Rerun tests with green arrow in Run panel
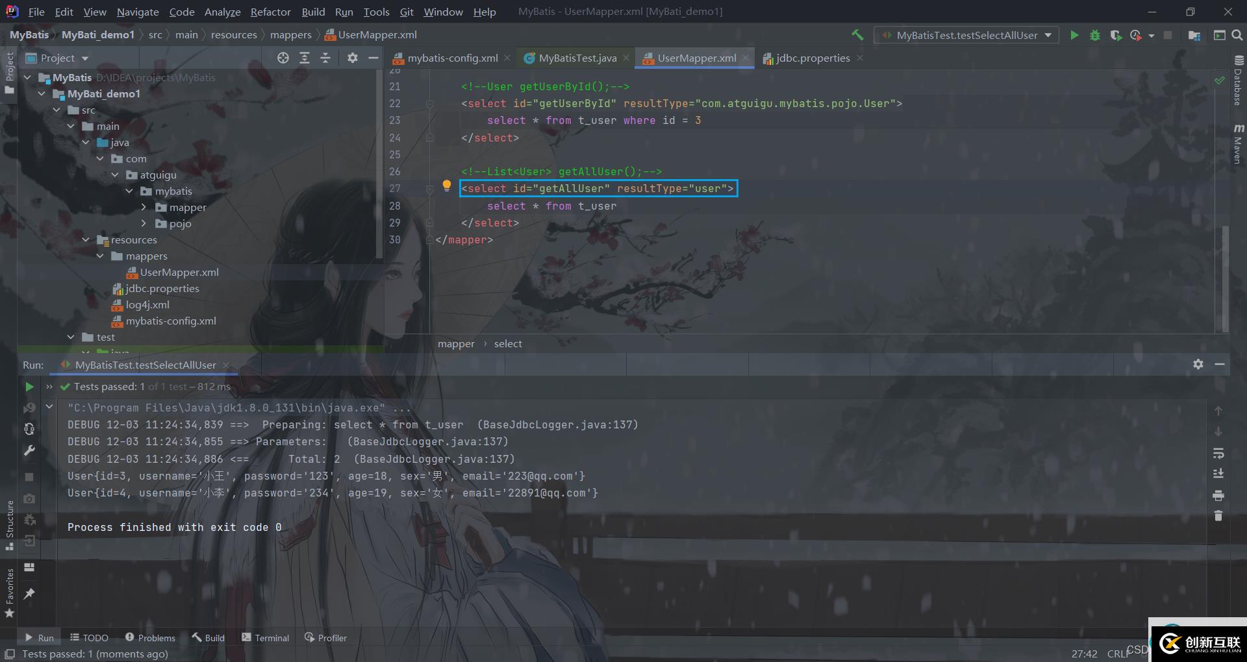This screenshot has width=1247, height=662. [x=29, y=387]
